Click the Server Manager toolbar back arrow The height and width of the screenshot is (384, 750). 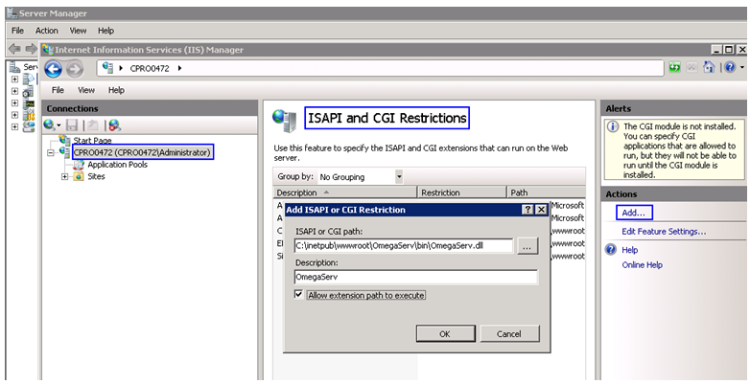pyautogui.click(x=14, y=49)
